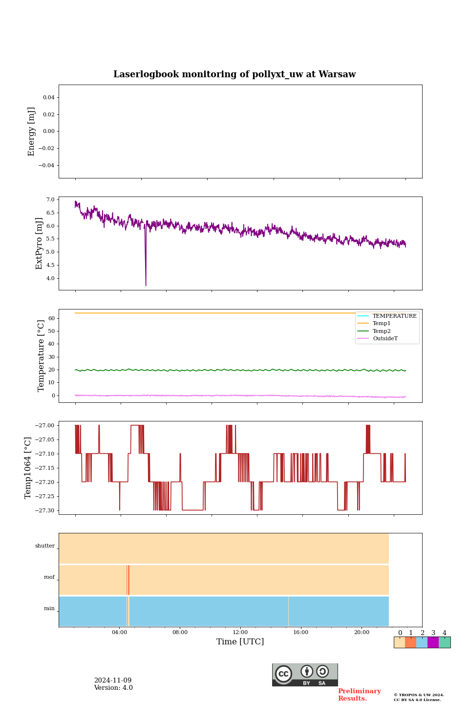Click the 'Energy [mJ]' axis label

(32, 132)
